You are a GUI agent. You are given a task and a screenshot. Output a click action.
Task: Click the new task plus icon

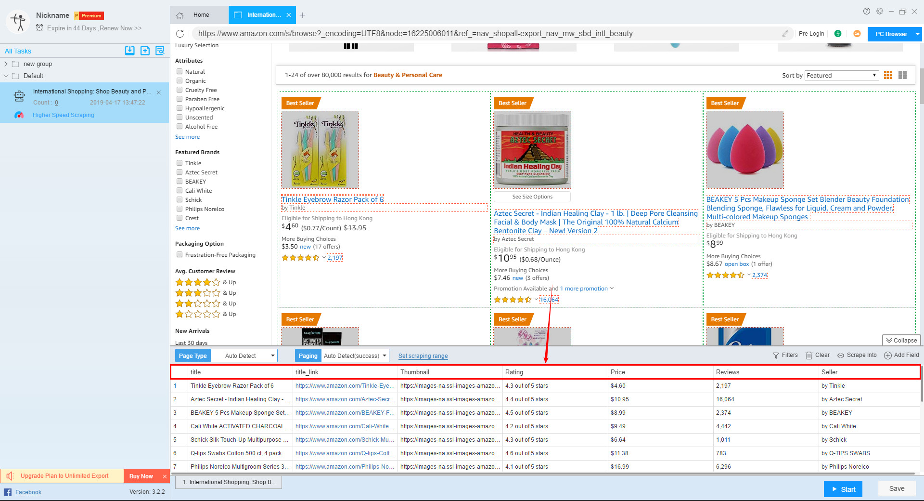point(145,51)
